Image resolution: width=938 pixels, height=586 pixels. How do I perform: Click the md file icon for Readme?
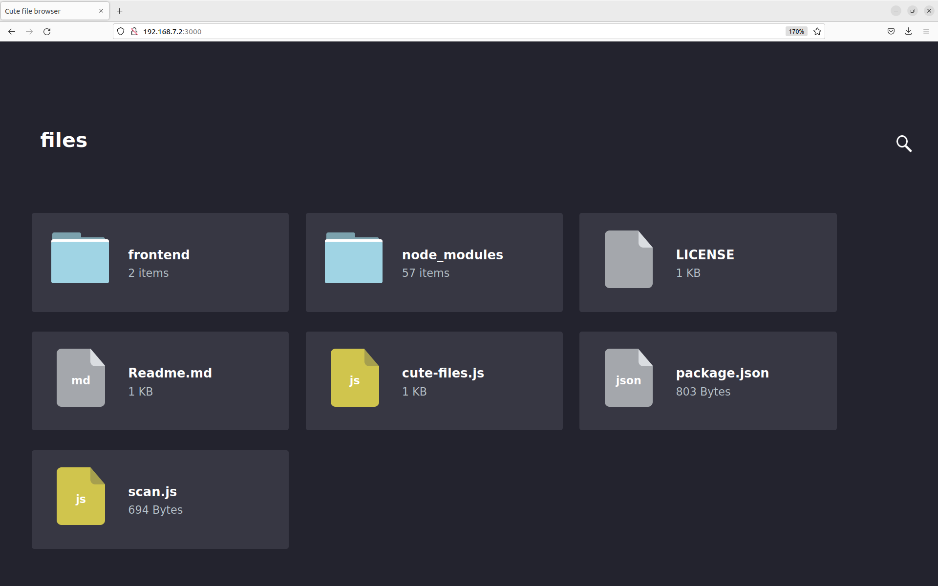(x=81, y=377)
